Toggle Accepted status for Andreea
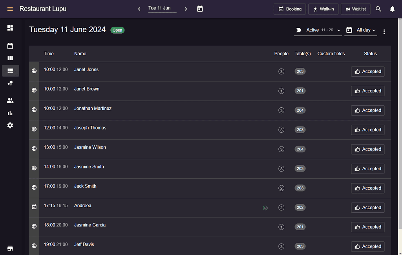402x255 pixels. click(x=367, y=208)
